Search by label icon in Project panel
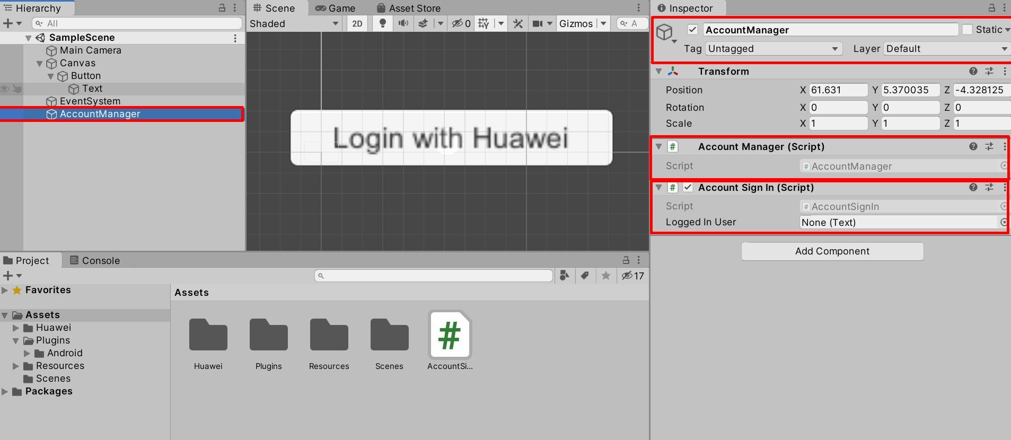 pos(585,275)
